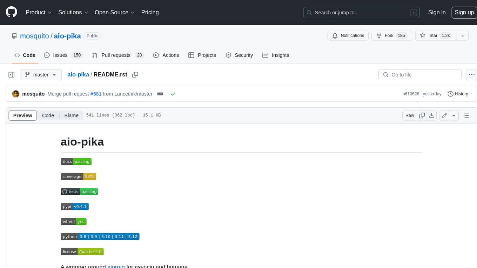Sign in to GitHub
The image size is (477, 268).
click(x=437, y=12)
